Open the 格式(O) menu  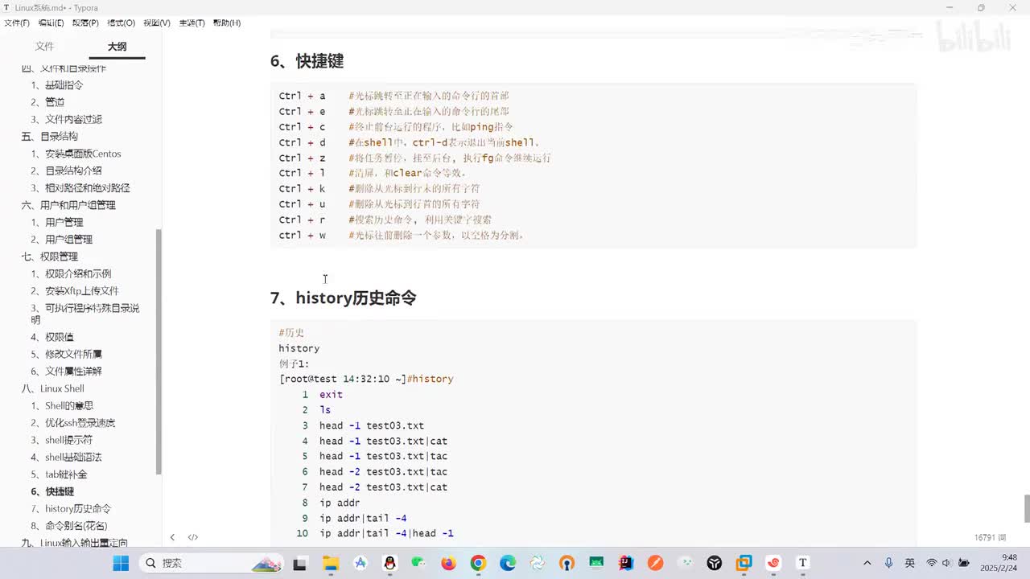pos(121,23)
